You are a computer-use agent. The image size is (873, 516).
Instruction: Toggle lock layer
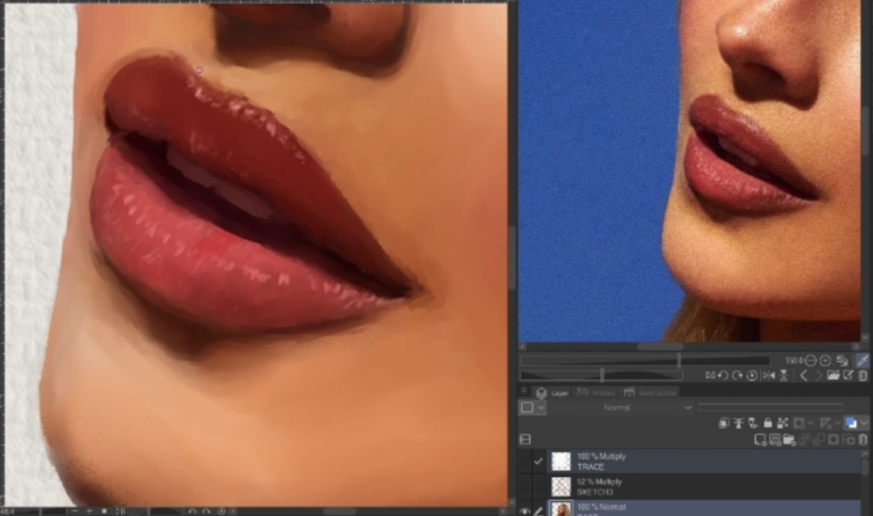pyautogui.click(x=768, y=423)
